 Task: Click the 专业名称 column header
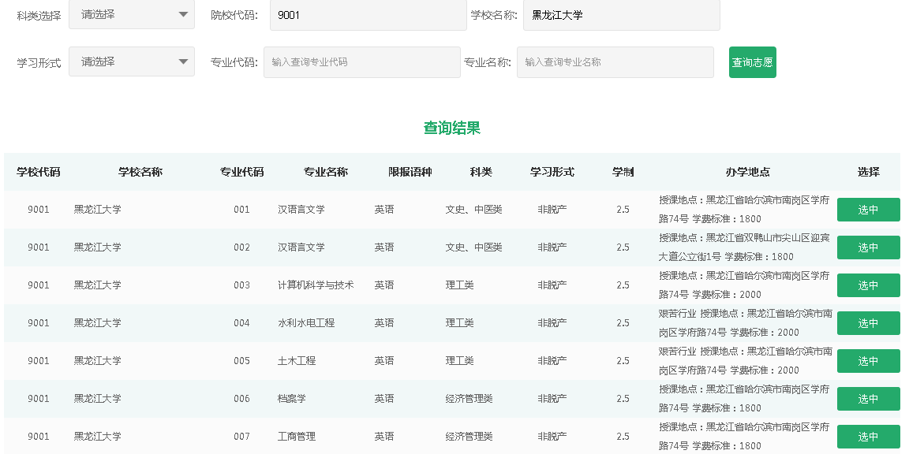click(x=325, y=172)
